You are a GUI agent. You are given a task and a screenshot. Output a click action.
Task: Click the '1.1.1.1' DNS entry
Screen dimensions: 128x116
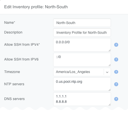[61, 96]
